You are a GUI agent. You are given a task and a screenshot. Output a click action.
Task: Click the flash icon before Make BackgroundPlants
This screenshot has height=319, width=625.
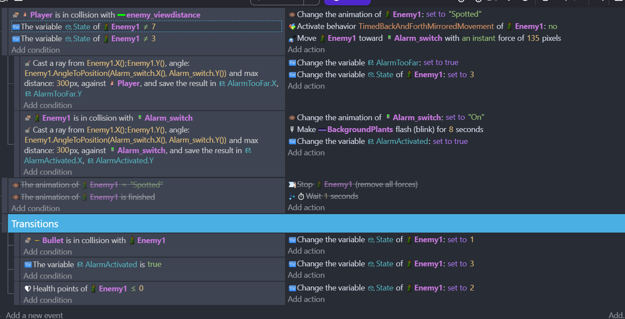(x=292, y=129)
